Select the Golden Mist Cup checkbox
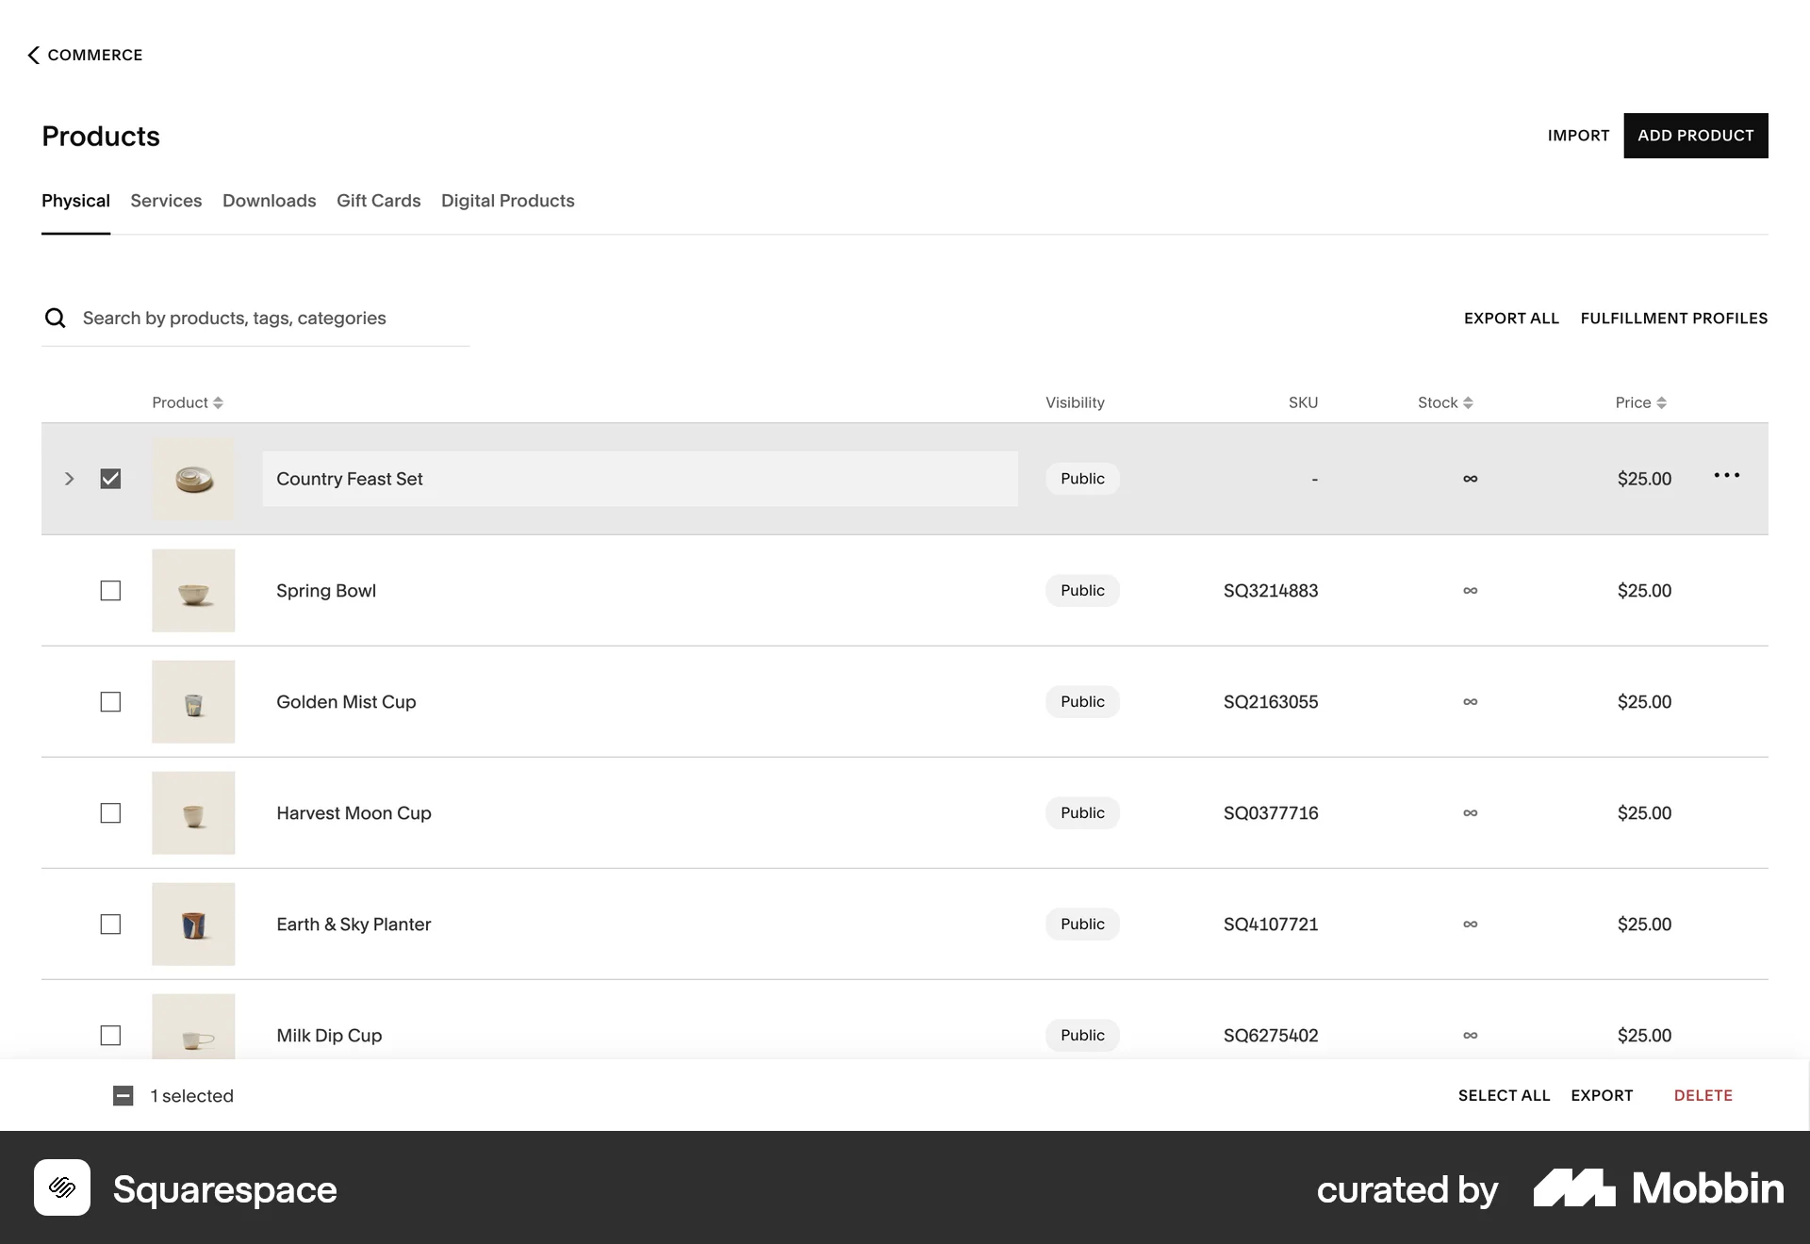This screenshot has width=1810, height=1244. (110, 702)
